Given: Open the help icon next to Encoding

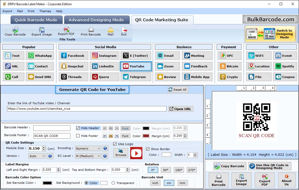Looking at the screenshot, I should [105, 148].
